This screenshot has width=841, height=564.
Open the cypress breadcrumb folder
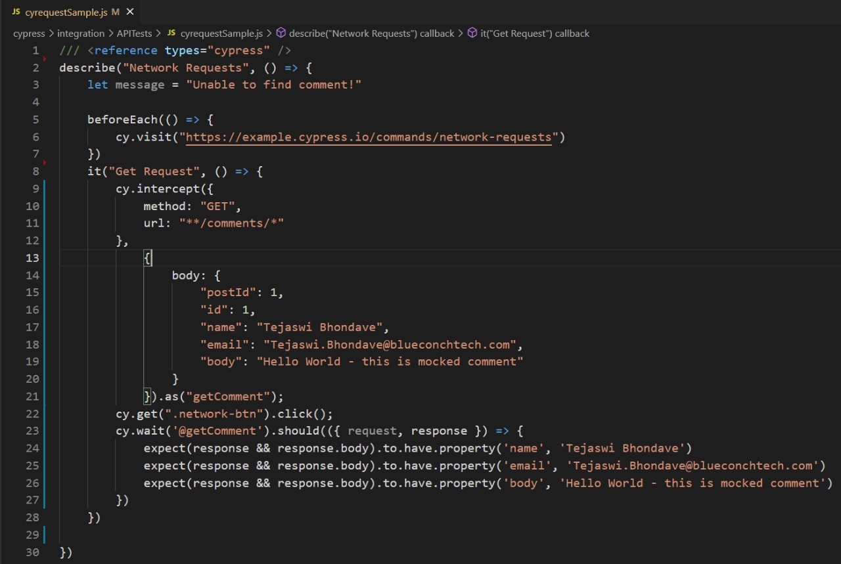point(29,33)
